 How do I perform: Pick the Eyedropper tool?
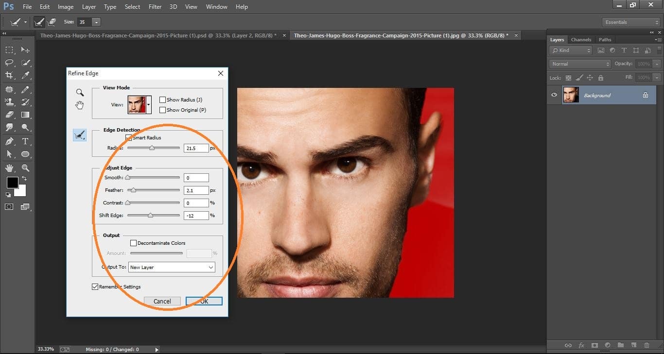coord(25,75)
